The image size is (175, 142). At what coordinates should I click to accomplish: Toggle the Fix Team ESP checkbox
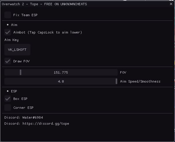click(8, 15)
